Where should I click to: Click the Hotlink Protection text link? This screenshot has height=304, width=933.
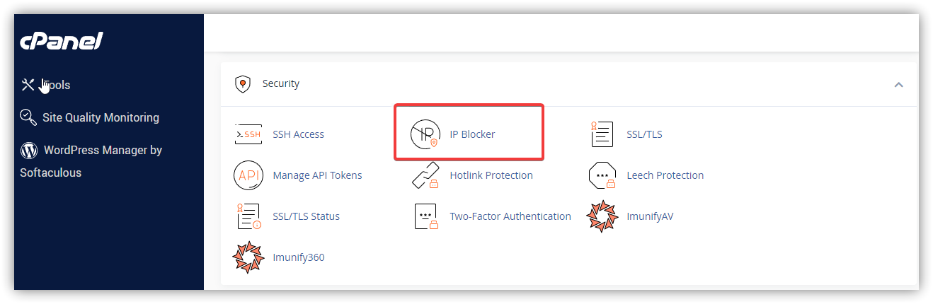(491, 175)
